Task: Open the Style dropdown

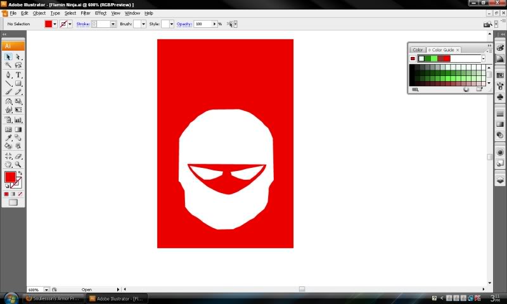Action: (x=171, y=24)
